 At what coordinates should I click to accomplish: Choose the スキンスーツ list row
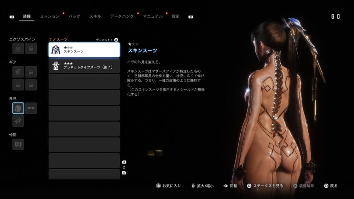coord(84,50)
